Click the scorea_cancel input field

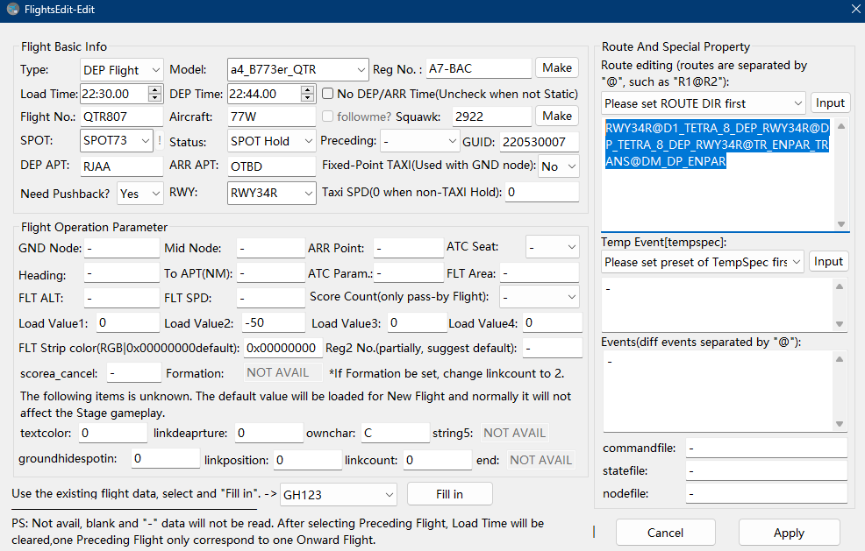[x=133, y=373]
